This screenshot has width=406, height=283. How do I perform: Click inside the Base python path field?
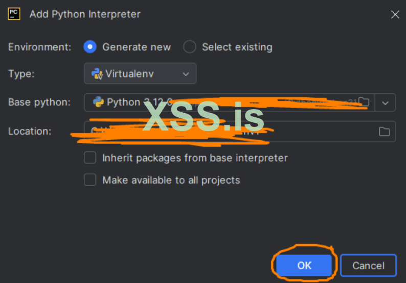point(230,102)
